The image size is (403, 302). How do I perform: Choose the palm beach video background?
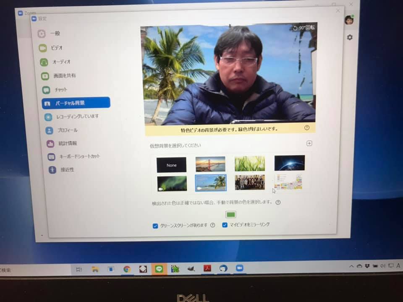coord(211,183)
